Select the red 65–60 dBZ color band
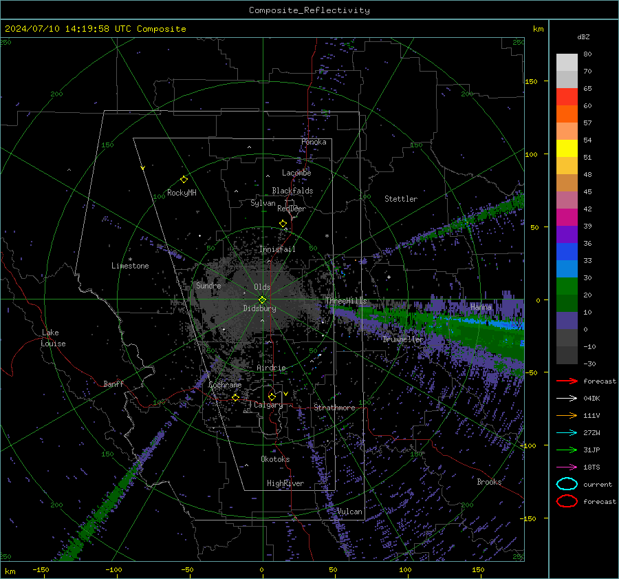Image resolution: width=619 pixels, height=579 pixels. [x=567, y=97]
